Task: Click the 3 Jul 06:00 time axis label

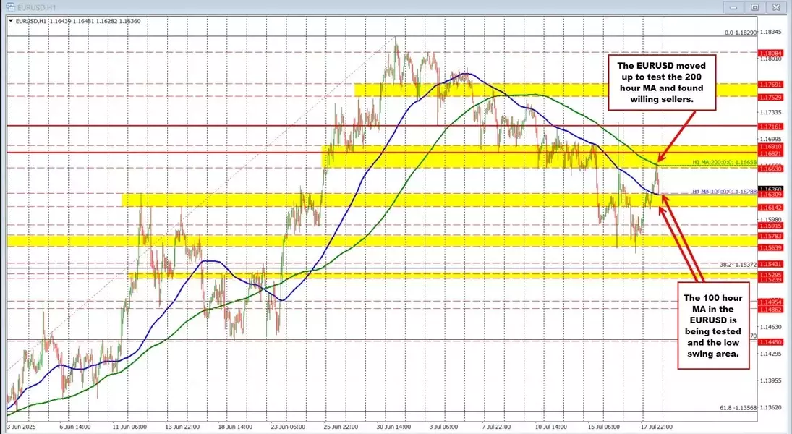Action: pos(444,427)
